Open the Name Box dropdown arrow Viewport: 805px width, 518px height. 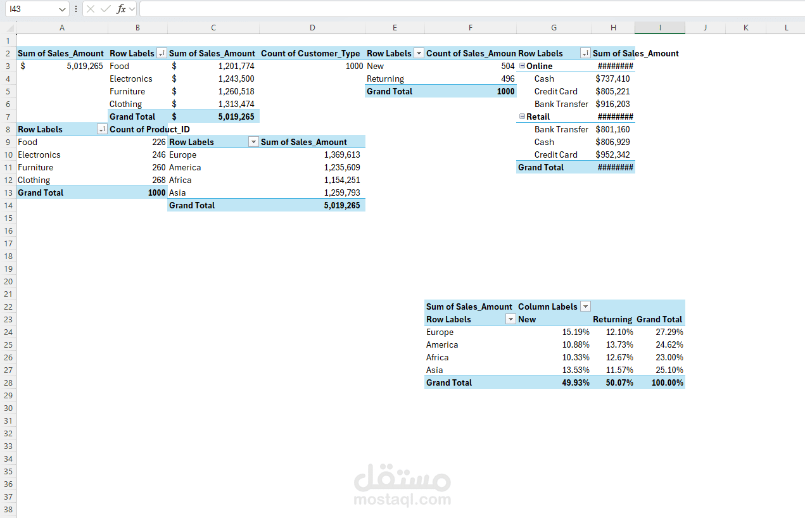62,9
